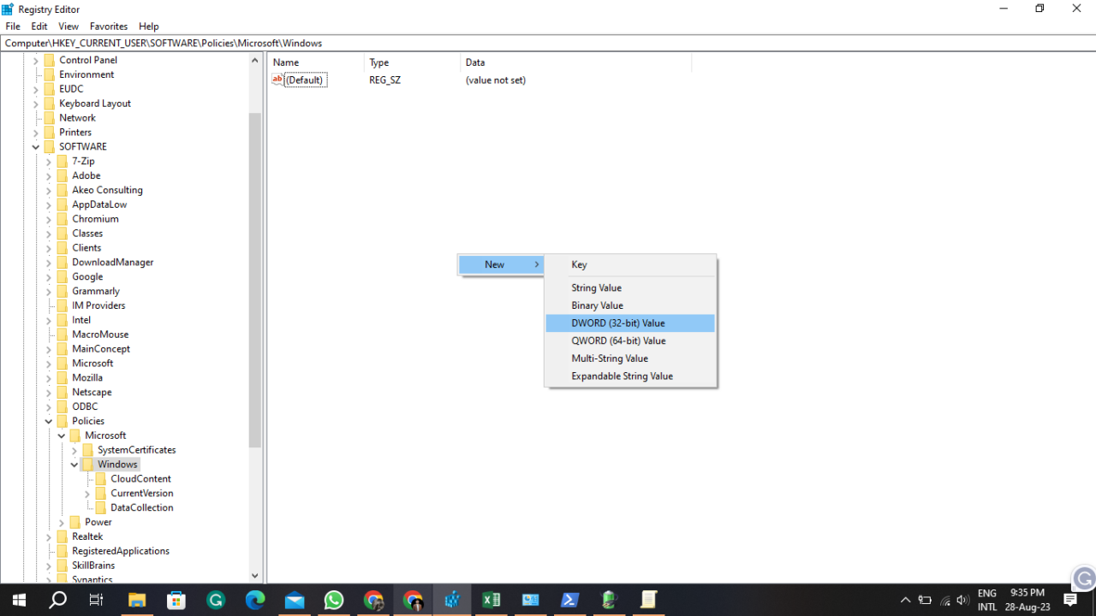Image resolution: width=1096 pixels, height=616 pixels.
Task: Open the Favorites menu
Action: pos(108,26)
